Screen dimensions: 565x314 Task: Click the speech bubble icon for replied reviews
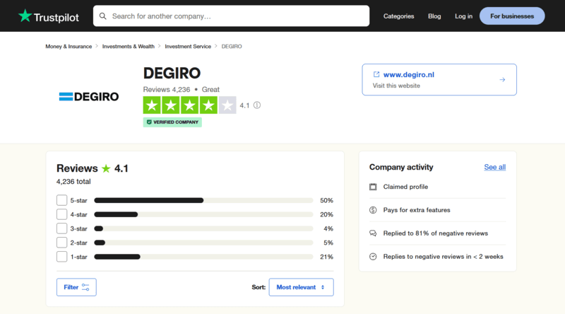pos(373,233)
